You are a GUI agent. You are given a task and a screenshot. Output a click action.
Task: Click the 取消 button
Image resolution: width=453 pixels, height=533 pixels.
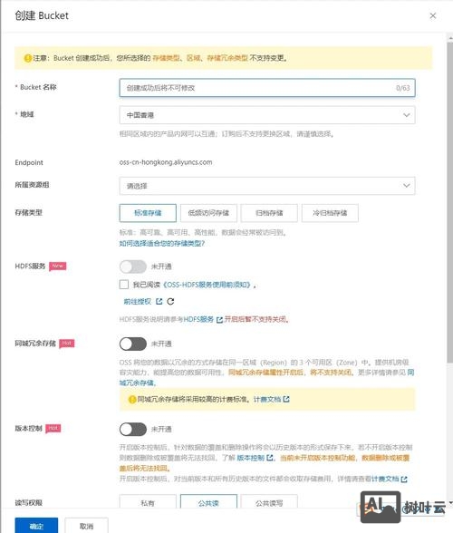coord(86,526)
